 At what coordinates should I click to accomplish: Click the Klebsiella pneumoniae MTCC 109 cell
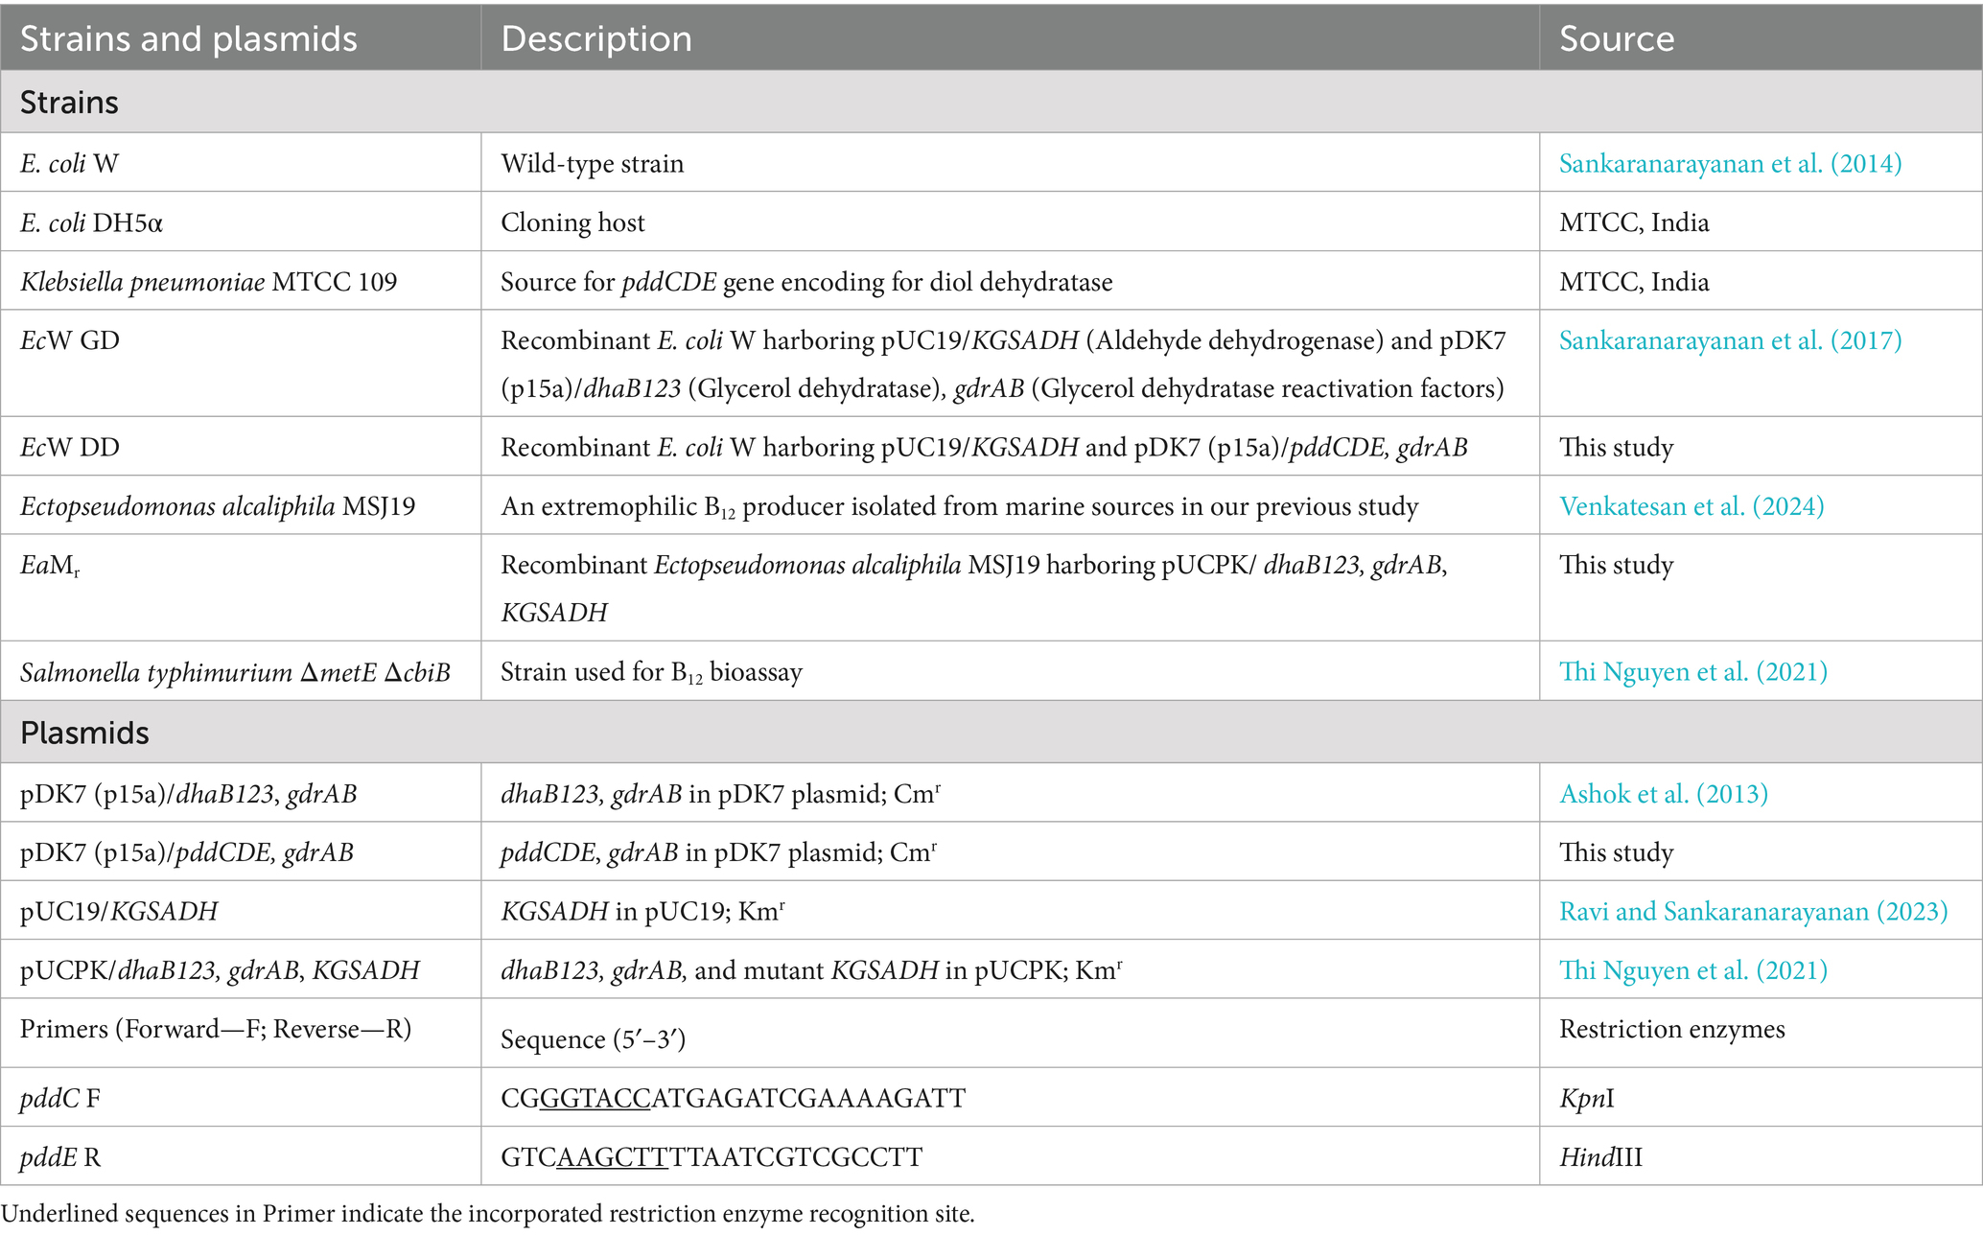pos(208,282)
